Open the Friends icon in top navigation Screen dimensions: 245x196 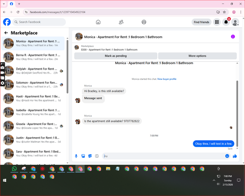tap(121, 22)
